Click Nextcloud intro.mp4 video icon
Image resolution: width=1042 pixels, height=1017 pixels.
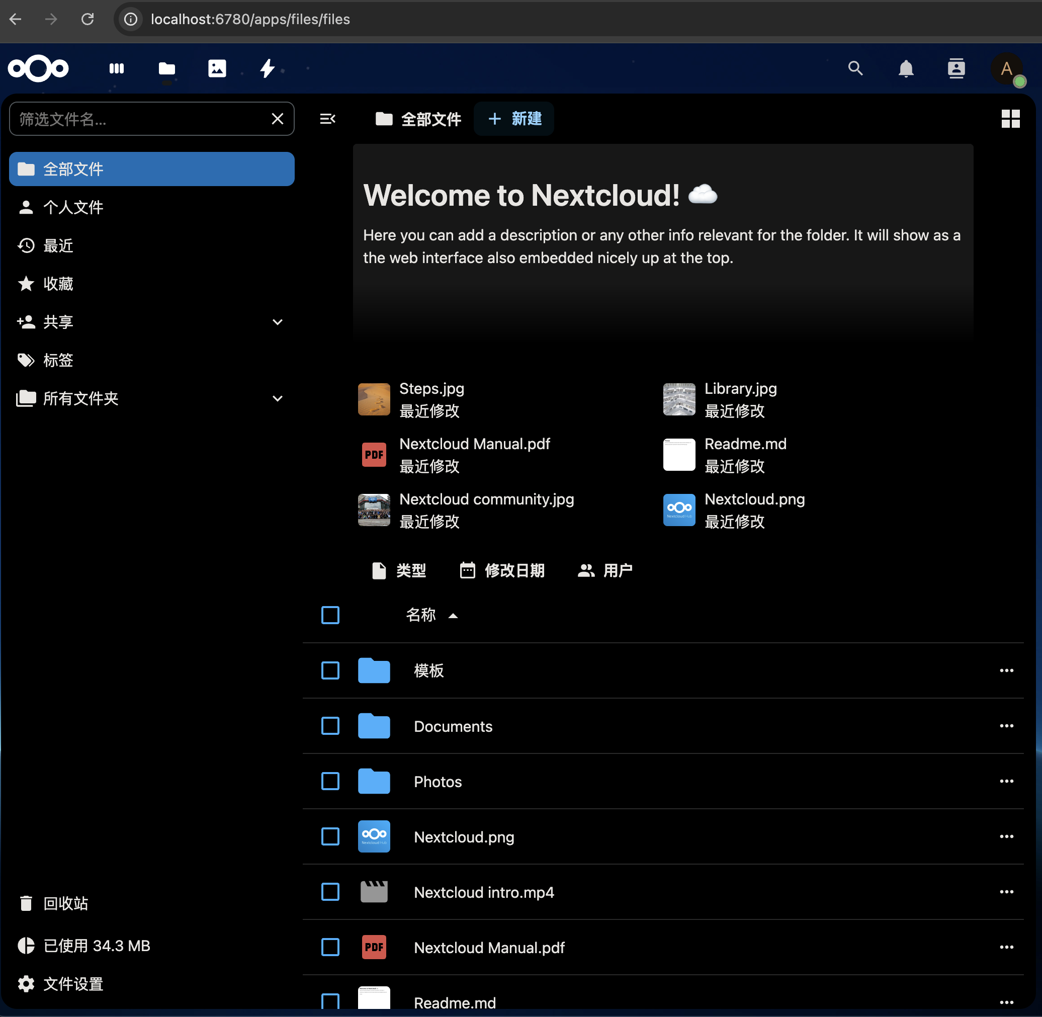tap(374, 891)
